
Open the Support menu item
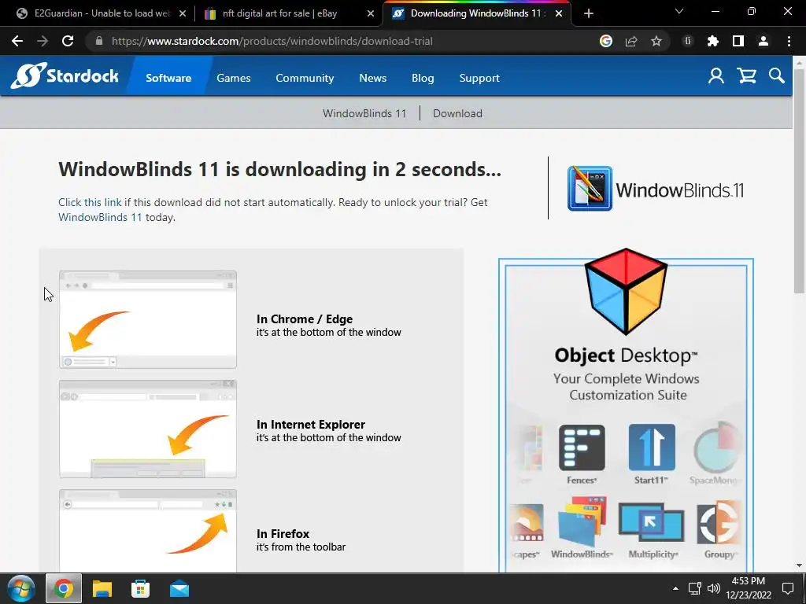pyautogui.click(x=479, y=78)
